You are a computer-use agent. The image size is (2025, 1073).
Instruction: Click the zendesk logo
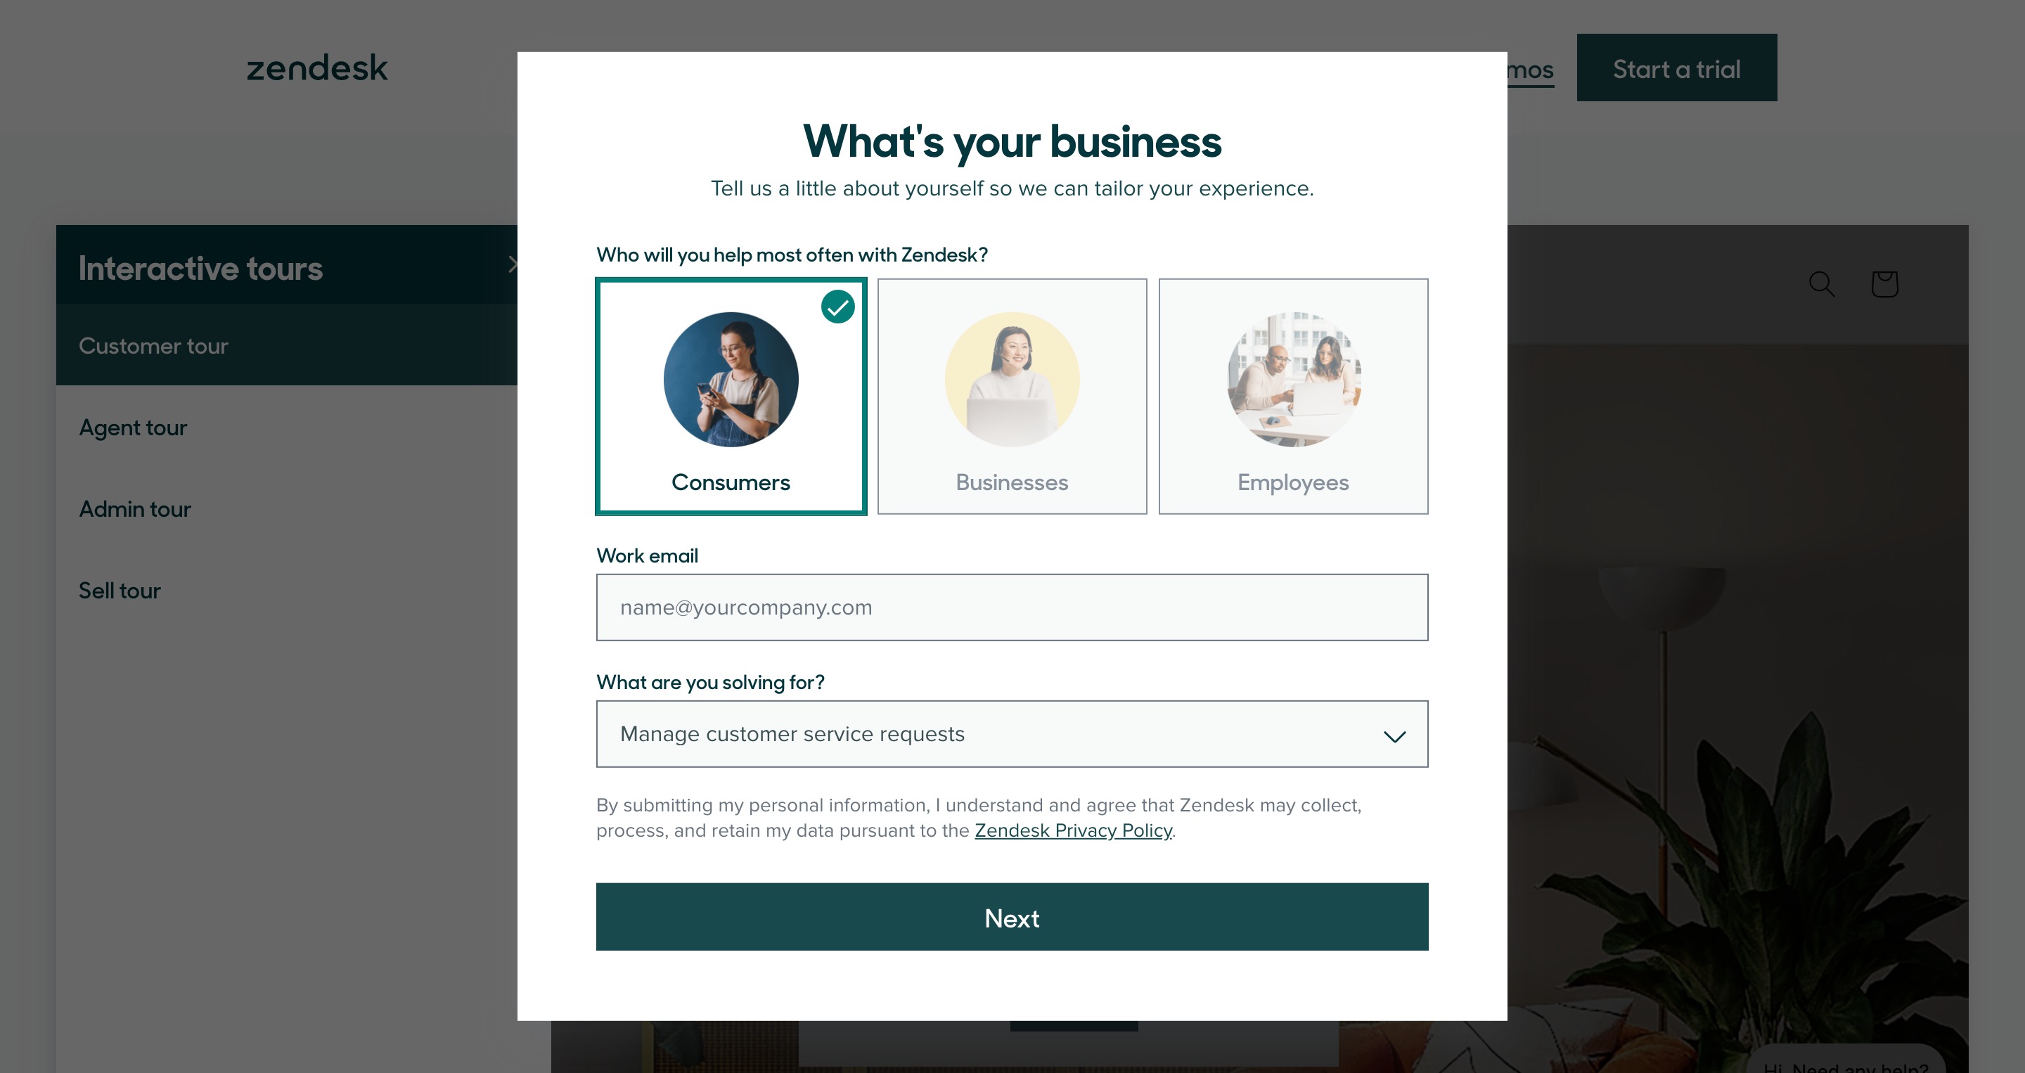click(317, 68)
